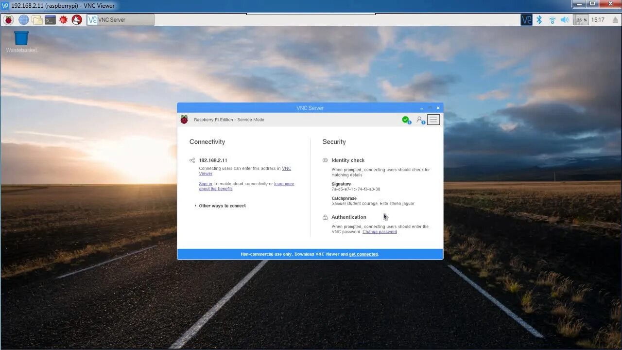Click the CPU usage 25% monitor

(x=581, y=20)
